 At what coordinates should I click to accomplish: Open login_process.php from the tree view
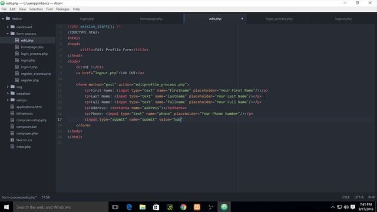pos(34,54)
